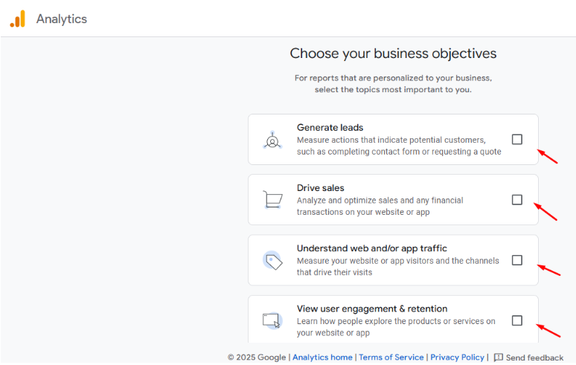Choose View user engagement & retention heading

tap(372, 309)
